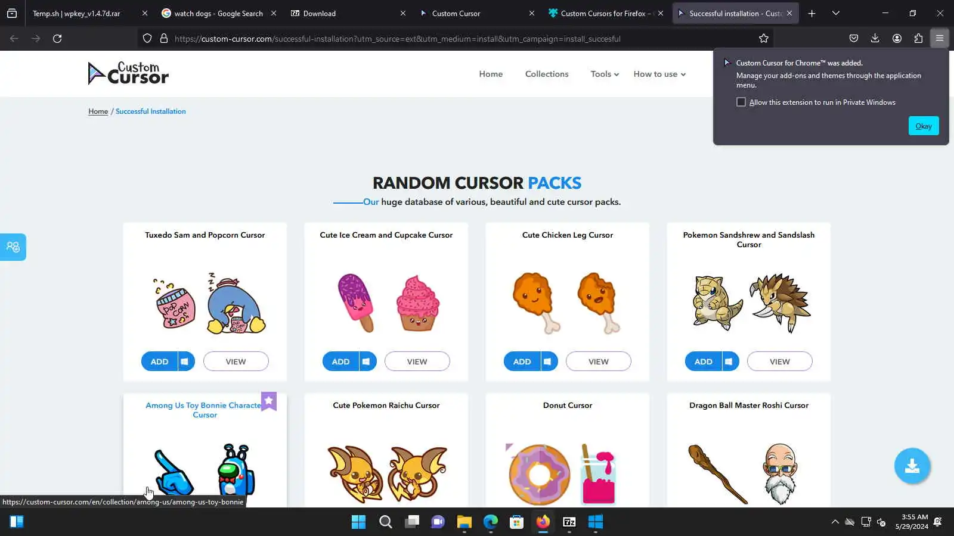Click the Windows icon beside Ice Cream ADD
Viewport: 954px width, 536px height.
click(x=366, y=362)
